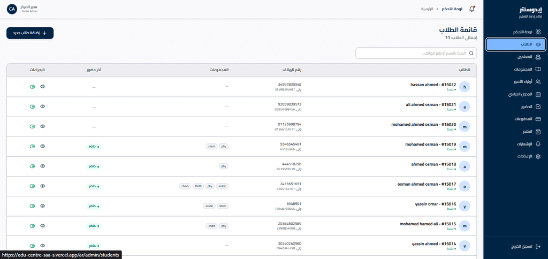The image size is (548, 259).
Task: Deactivate mohamed hamed ali #15015 via toggle
Action: [33, 226]
